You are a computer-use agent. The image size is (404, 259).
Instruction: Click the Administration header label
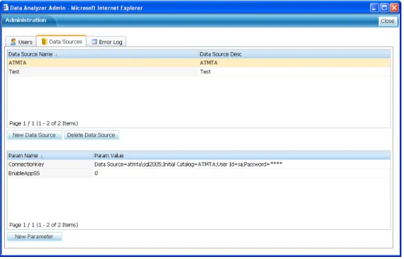coord(26,20)
